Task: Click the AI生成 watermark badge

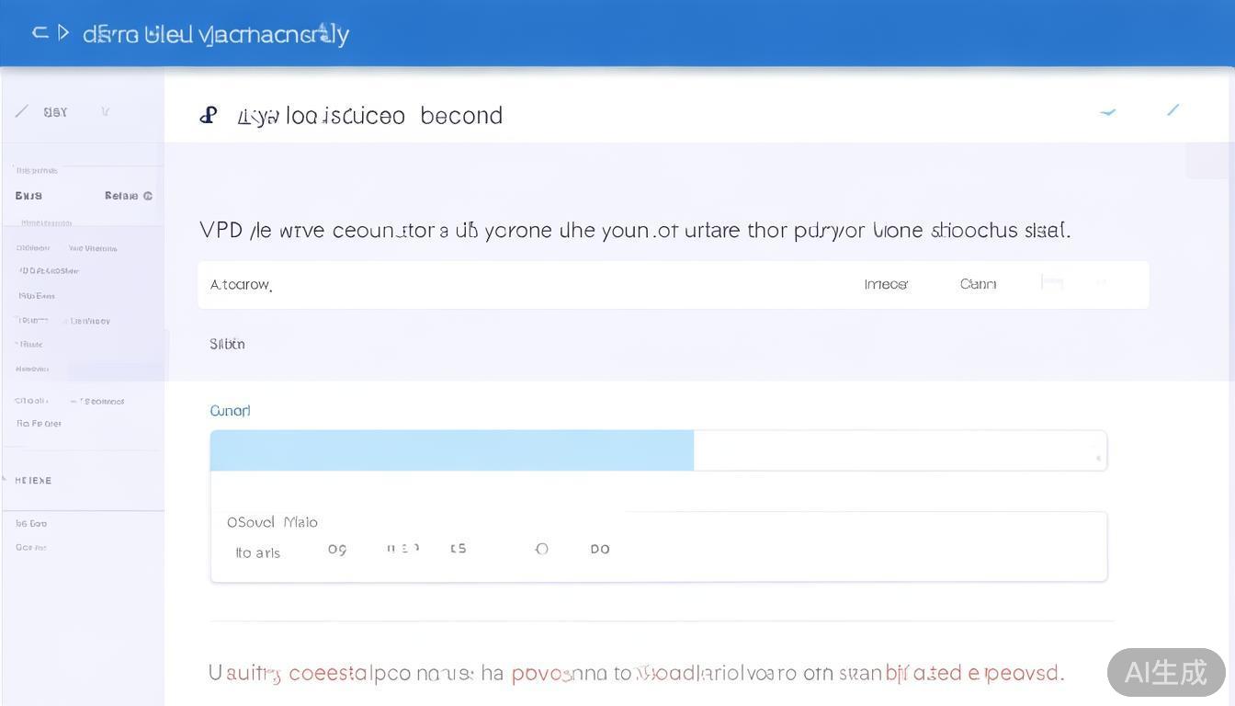Action: pos(1165,672)
